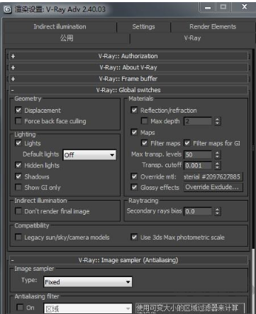Select the V-Ray tab
Screen dimensions: 256x314
[192, 38]
